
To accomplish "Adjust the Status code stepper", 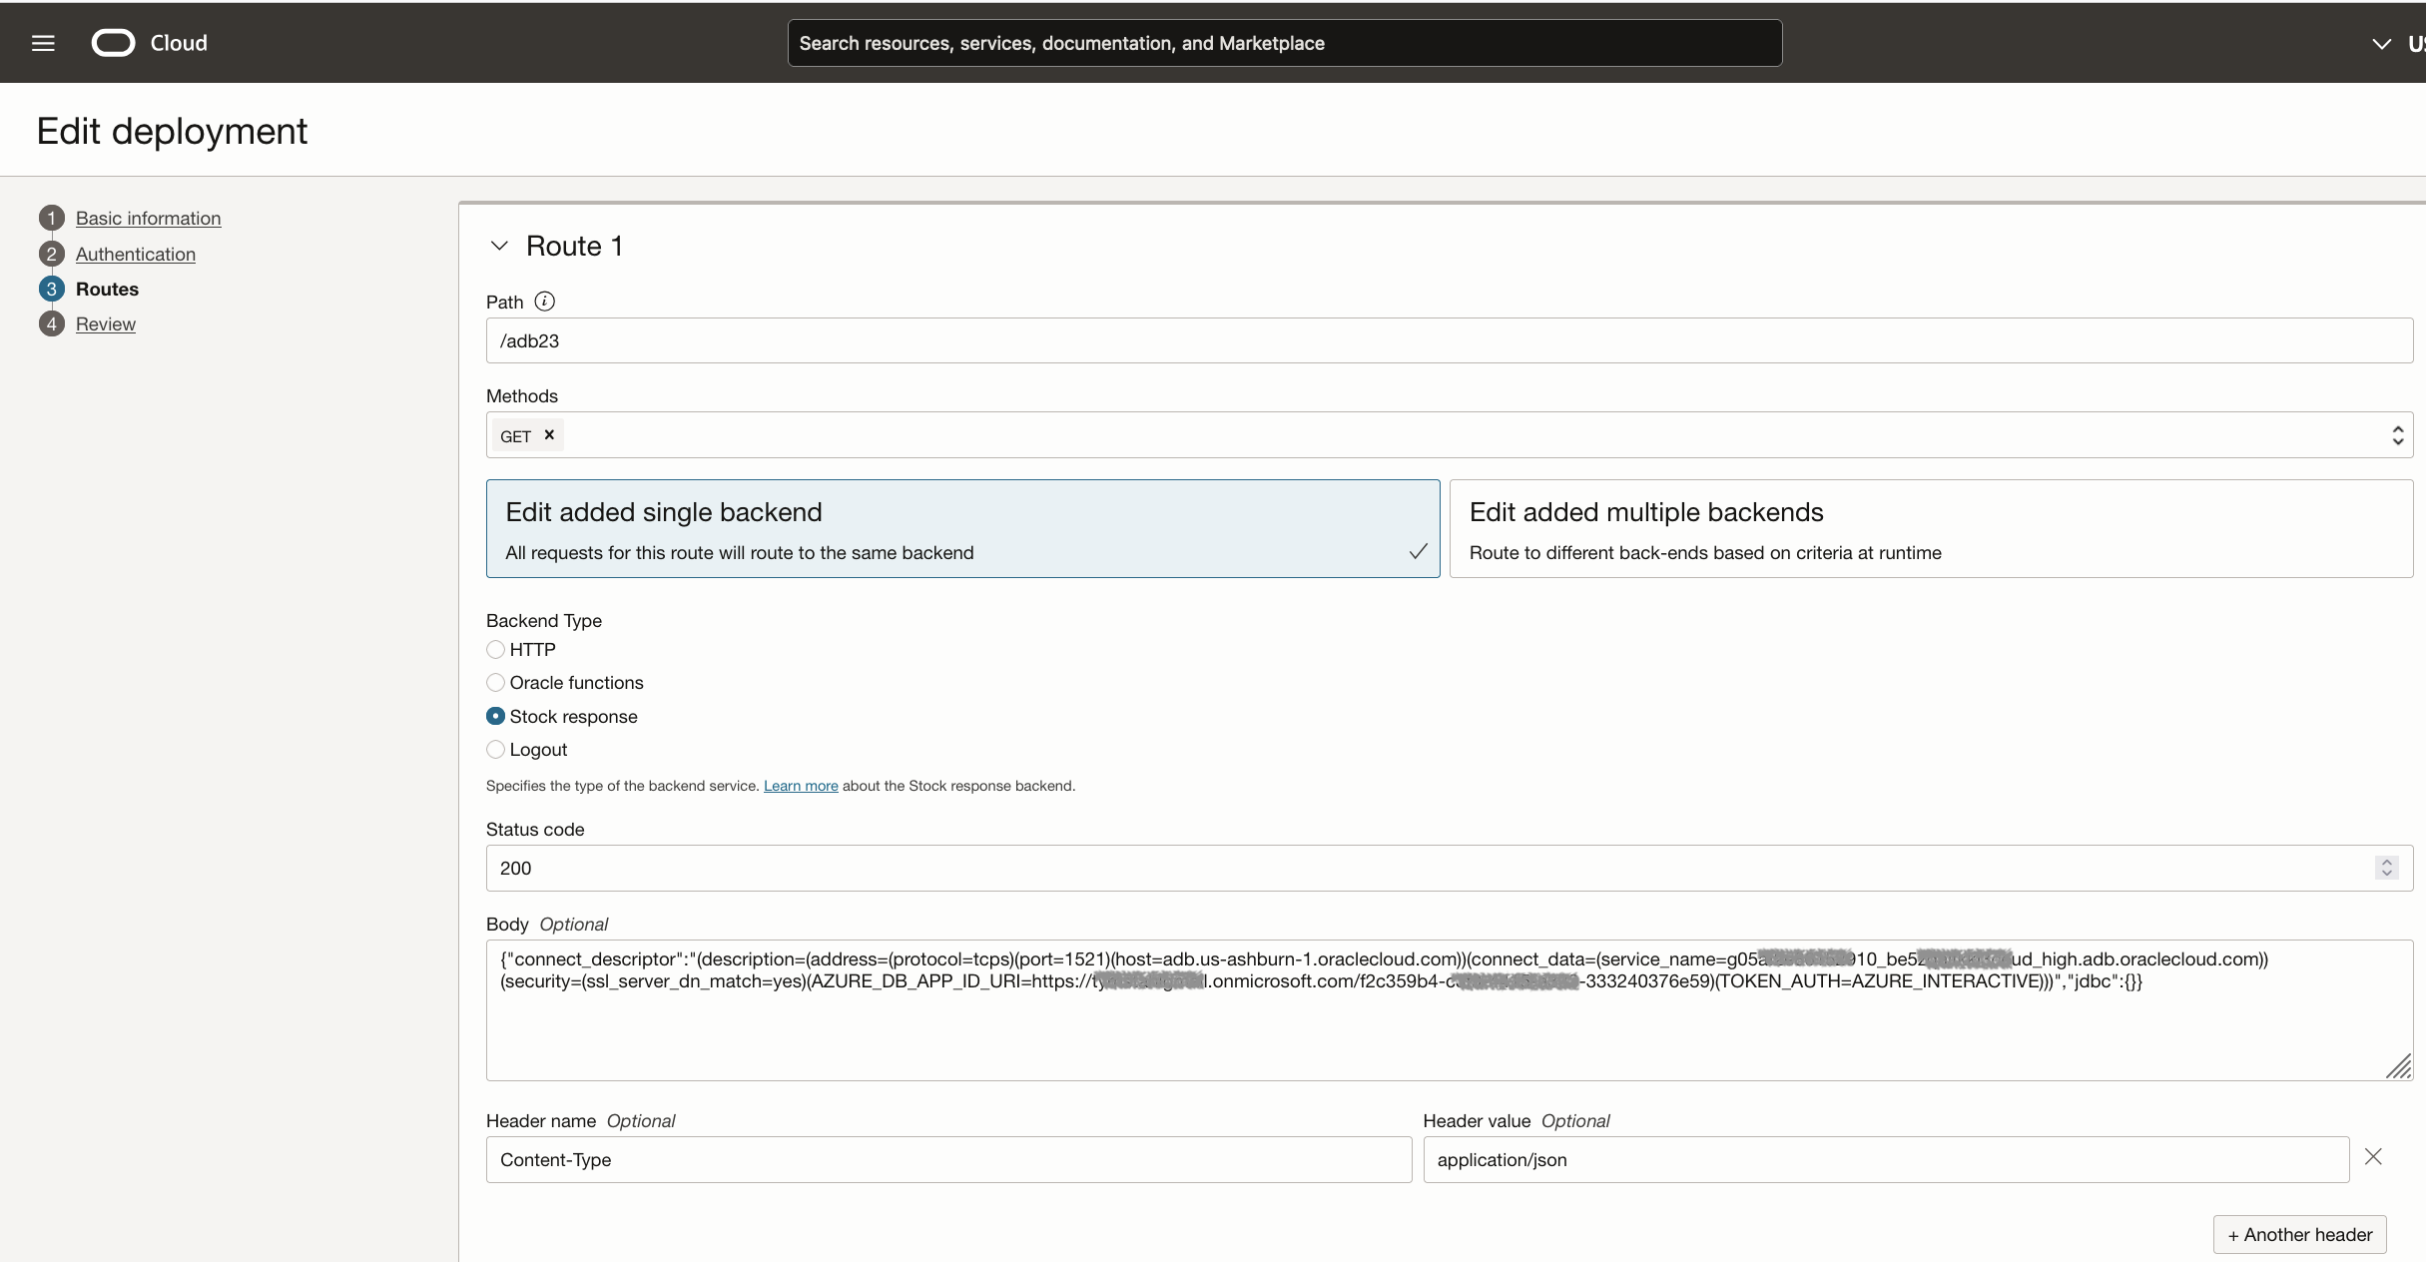I will (2386, 868).
